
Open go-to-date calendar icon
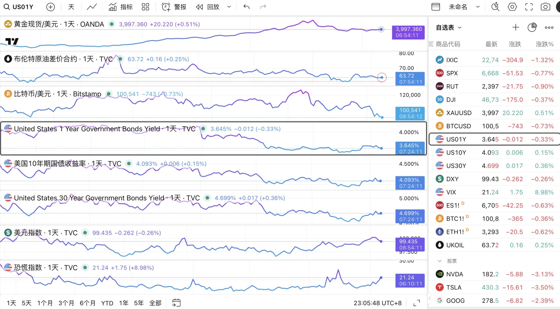click(x=176, y=303)
